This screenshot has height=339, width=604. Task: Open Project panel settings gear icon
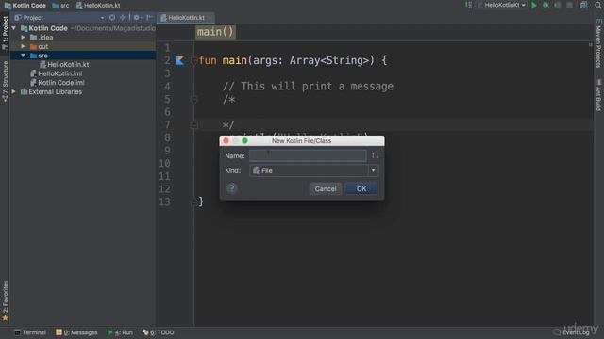coord(136,18)
